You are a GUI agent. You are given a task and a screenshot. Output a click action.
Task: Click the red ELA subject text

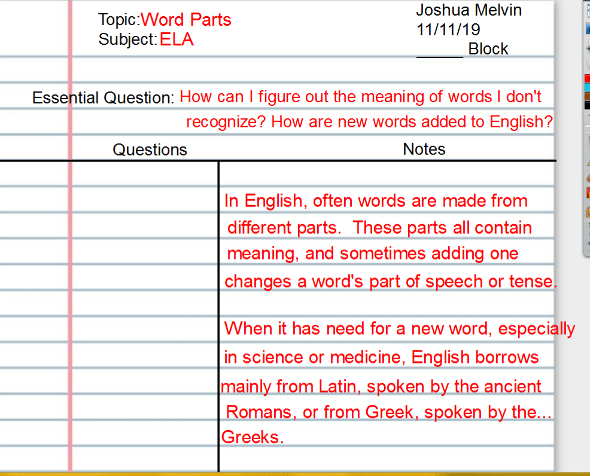(x=177, y=39)
